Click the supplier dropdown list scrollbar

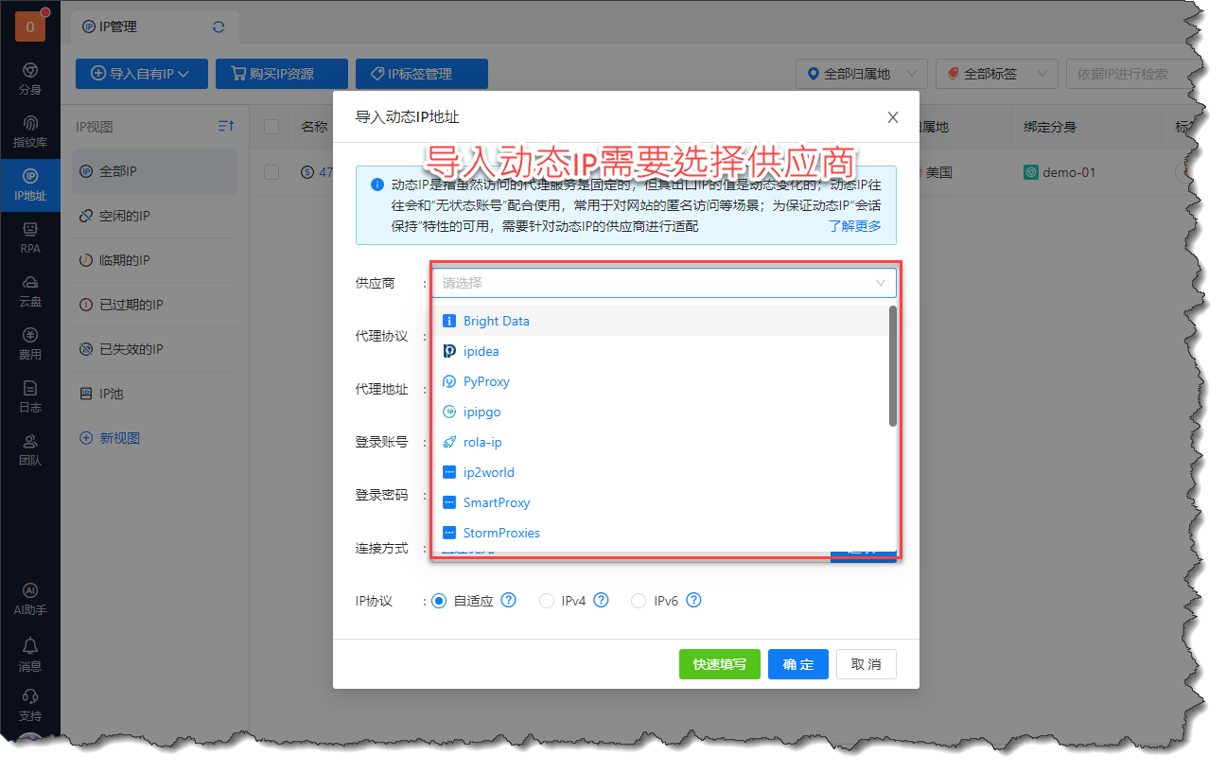(x=893, y=366)
